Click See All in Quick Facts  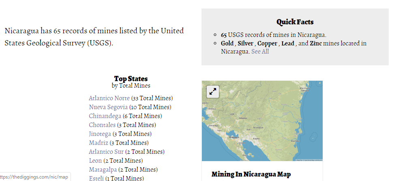260,52
